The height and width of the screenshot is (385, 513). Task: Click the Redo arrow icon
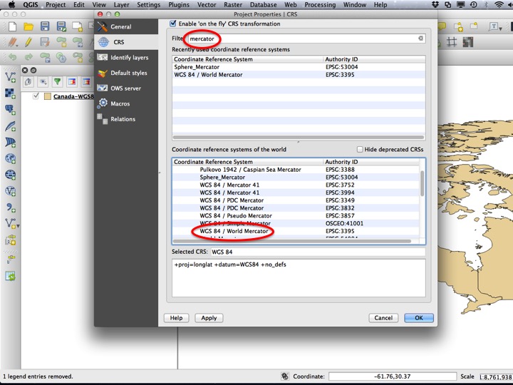[28, 57]
